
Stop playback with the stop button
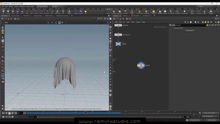pos(9,113)
